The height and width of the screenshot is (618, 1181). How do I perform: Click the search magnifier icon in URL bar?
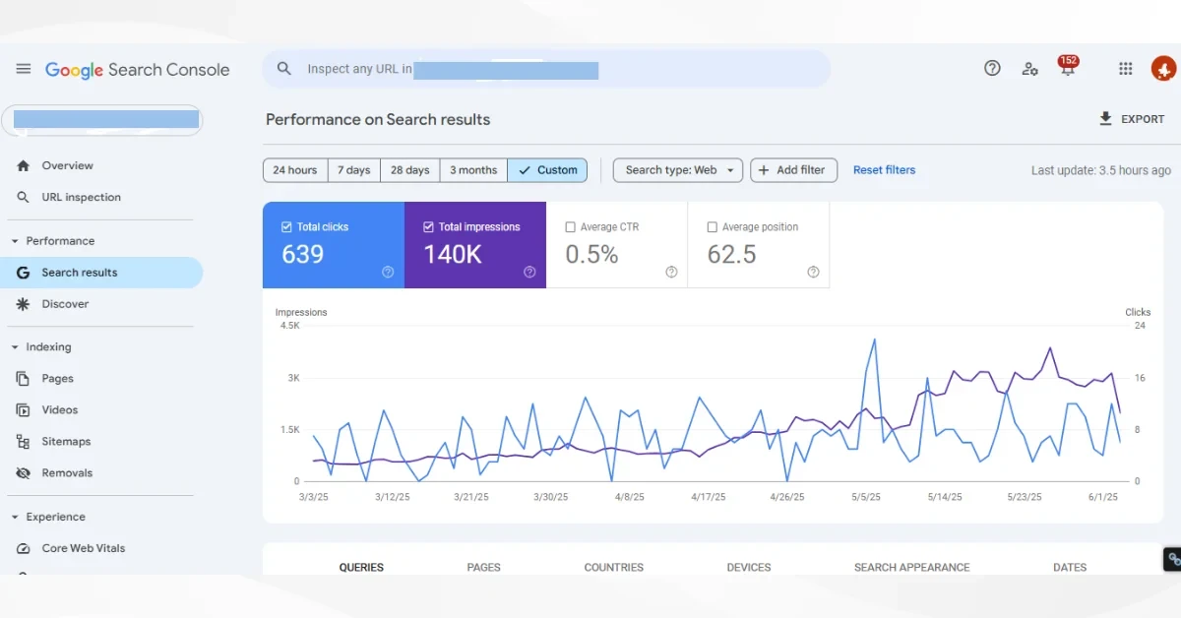tap(284, 69)
